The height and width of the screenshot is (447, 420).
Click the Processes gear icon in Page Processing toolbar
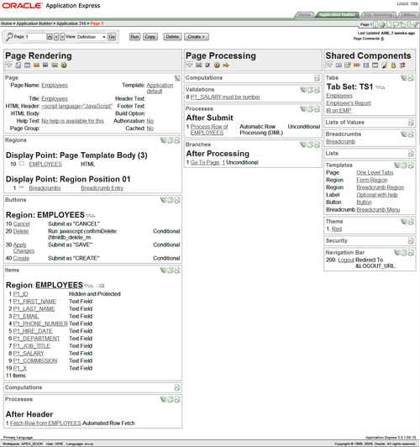coord(217,66)
